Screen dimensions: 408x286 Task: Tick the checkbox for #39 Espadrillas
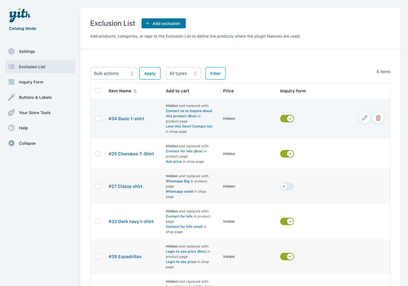pos(98,257)
